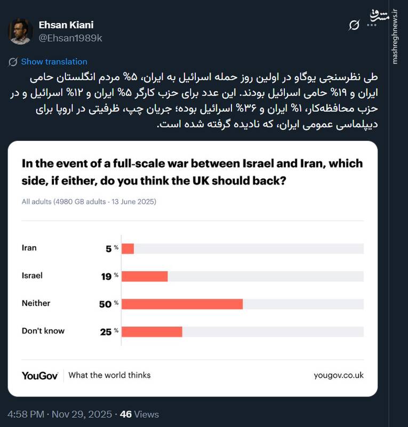Open the tweet by clicking its Persian text

pos(203,101)
